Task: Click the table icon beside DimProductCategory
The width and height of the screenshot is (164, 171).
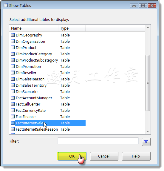Action: click(13, 54)
